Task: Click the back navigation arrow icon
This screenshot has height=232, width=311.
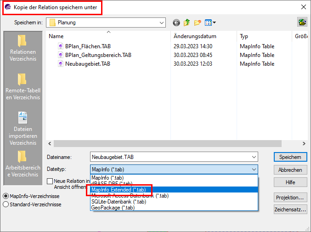Action: (x=176, y=23)
